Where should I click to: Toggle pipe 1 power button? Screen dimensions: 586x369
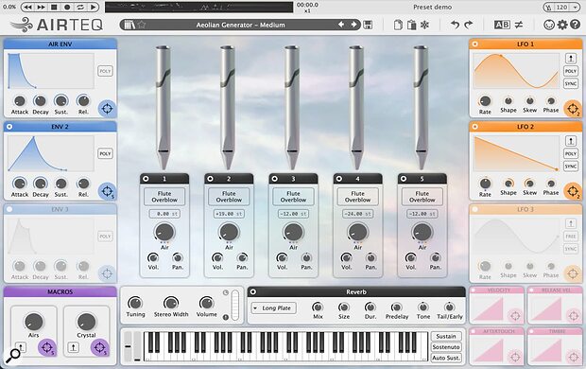146,179
